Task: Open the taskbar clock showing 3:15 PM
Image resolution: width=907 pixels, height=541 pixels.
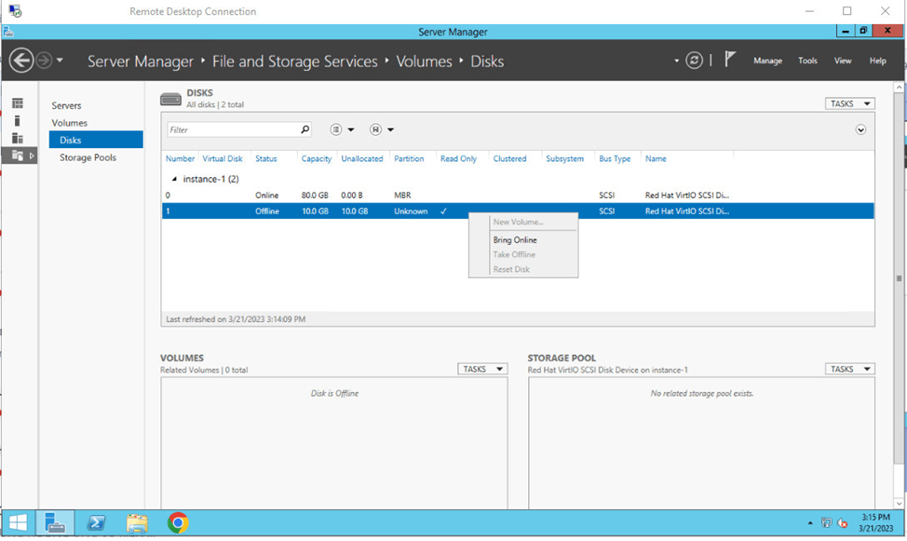Action: (875, 523)
